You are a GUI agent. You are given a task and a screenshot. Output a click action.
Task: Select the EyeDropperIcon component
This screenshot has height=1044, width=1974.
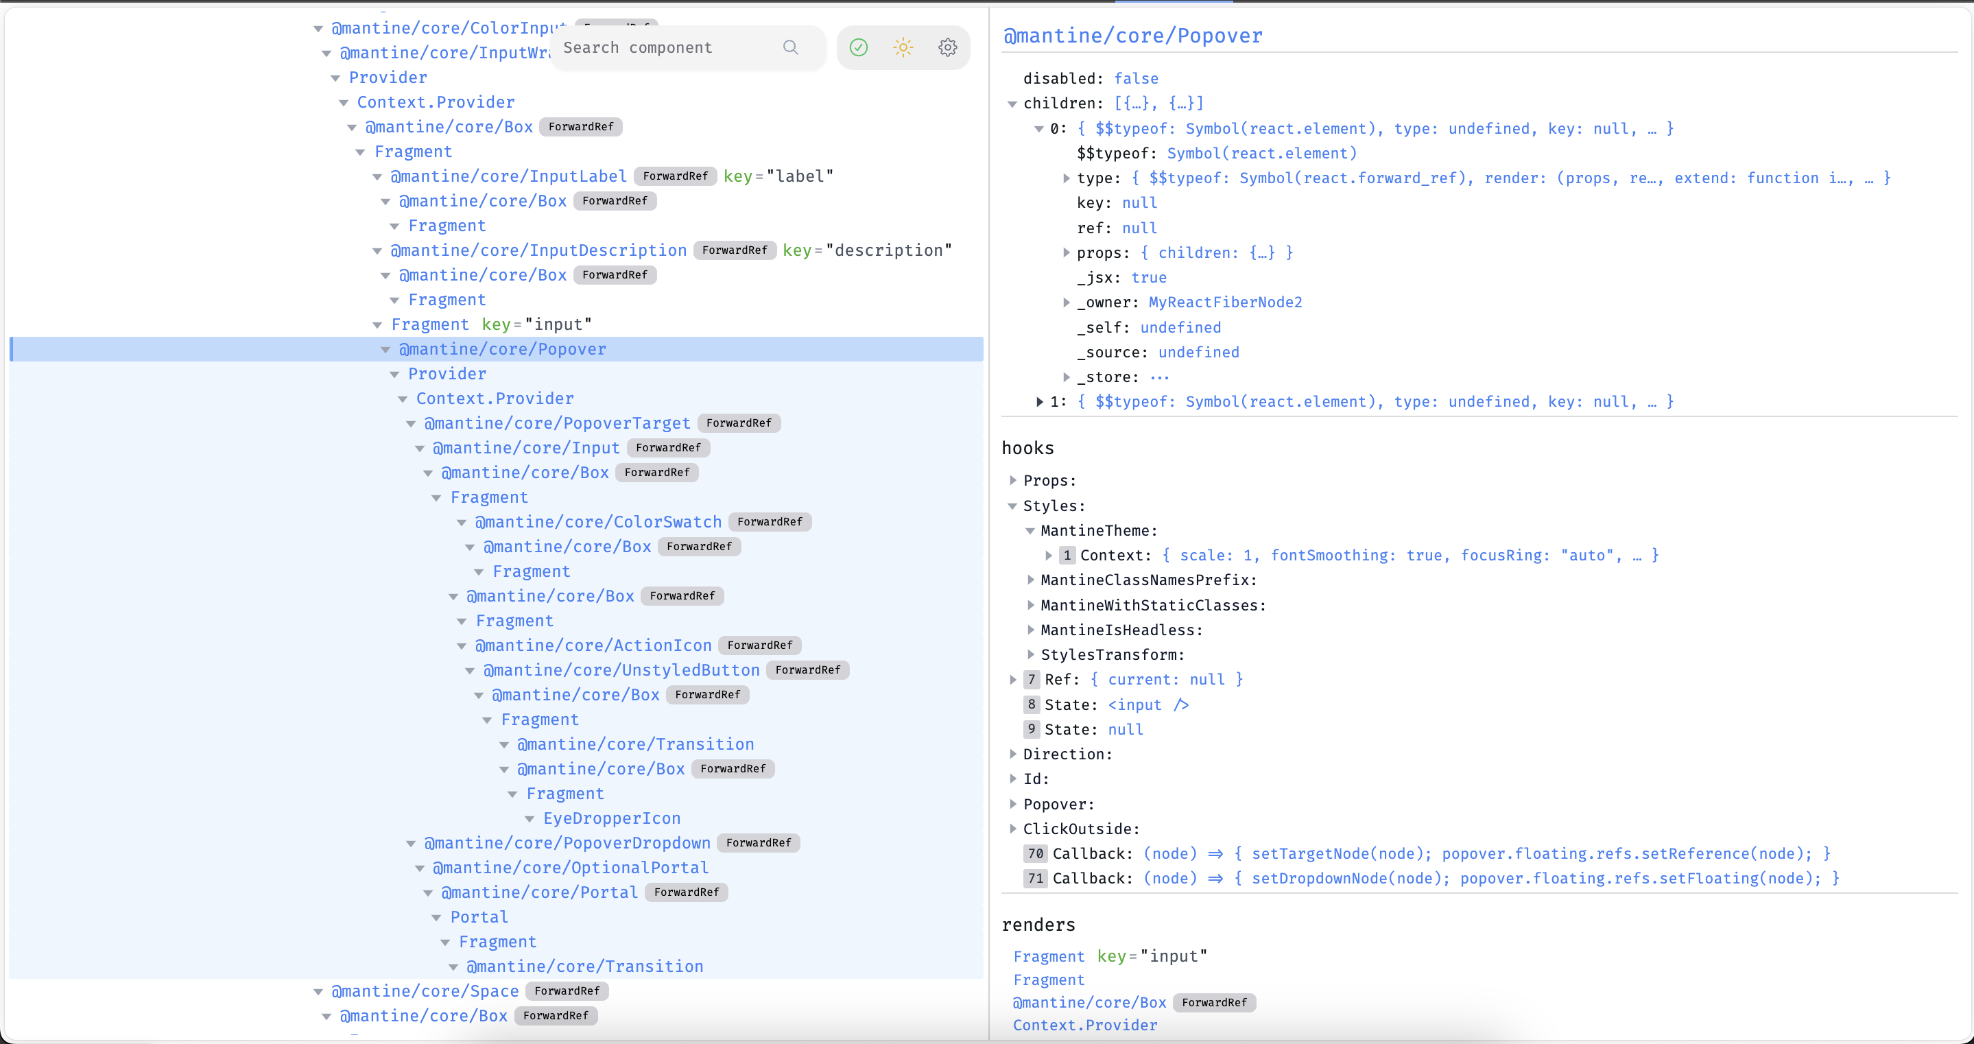[x=613, y=818]
